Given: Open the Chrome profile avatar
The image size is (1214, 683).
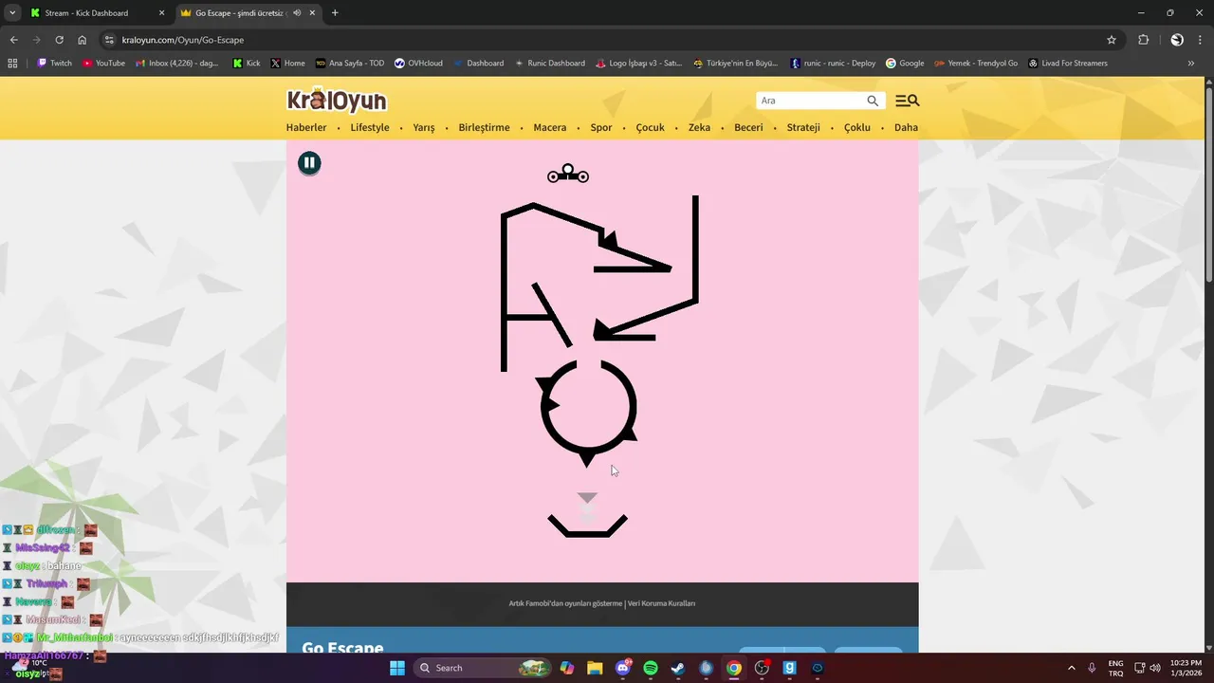Looking at the screenshot, I should point(1177,40).
